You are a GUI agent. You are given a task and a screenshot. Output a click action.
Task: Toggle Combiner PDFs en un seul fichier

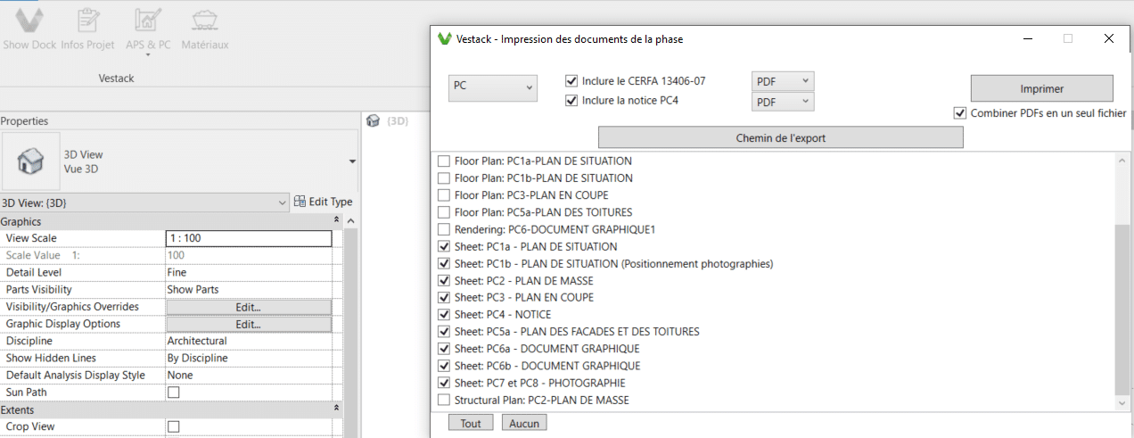click(960, 113)
